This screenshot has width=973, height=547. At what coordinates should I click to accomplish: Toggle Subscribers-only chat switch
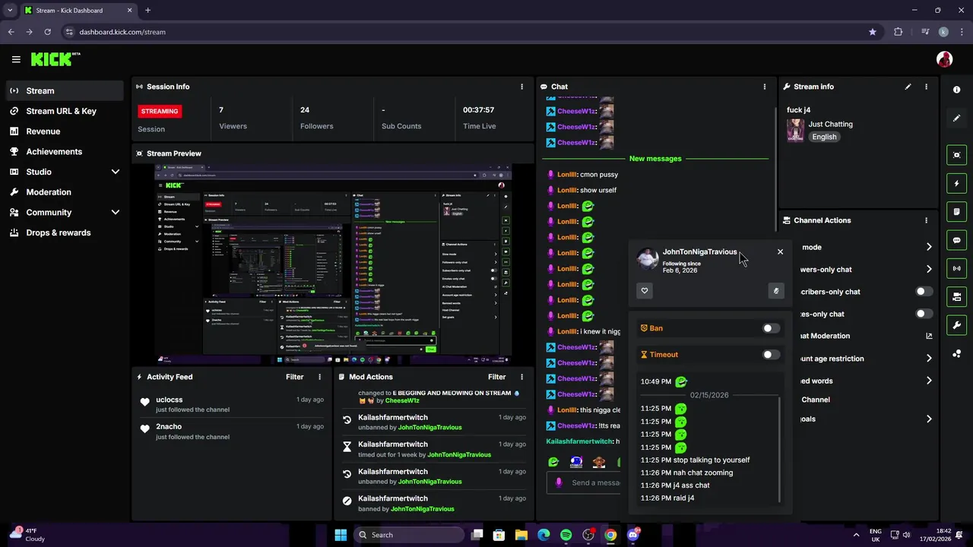pyautogui.click(x=924, y=291)
